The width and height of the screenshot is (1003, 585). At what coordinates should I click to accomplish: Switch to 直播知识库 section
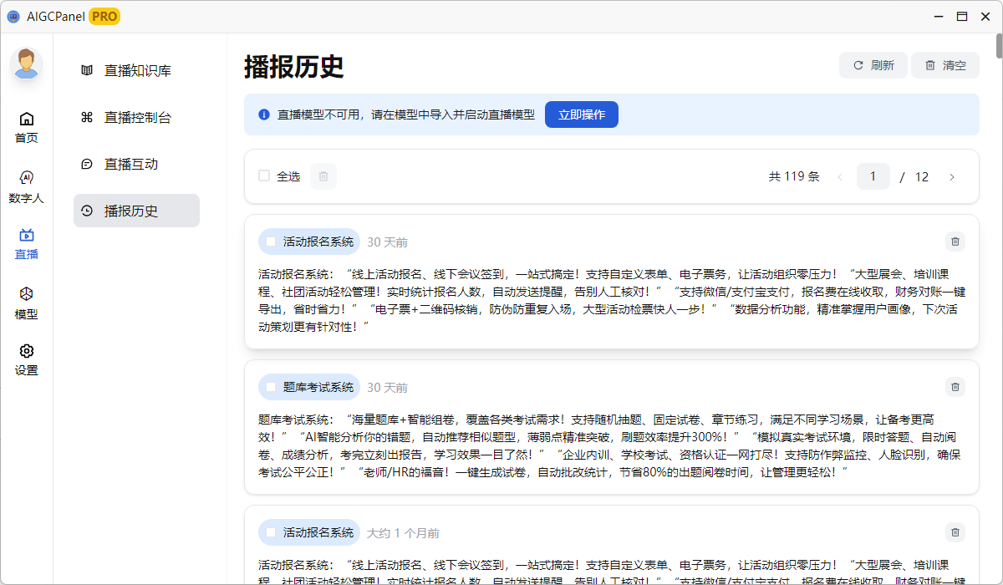[x=136, y=71]
